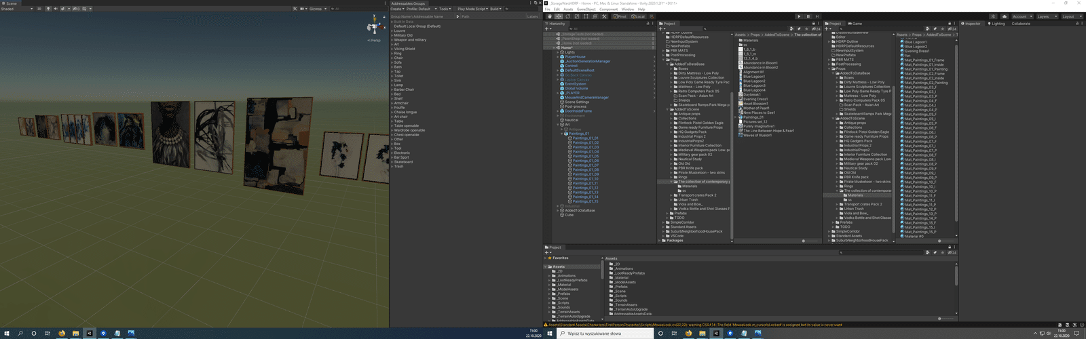Open the Profile: Default dropdown
Image resolution: width=1086 pixels, height=339 pixels.
[x=420, y=9]
